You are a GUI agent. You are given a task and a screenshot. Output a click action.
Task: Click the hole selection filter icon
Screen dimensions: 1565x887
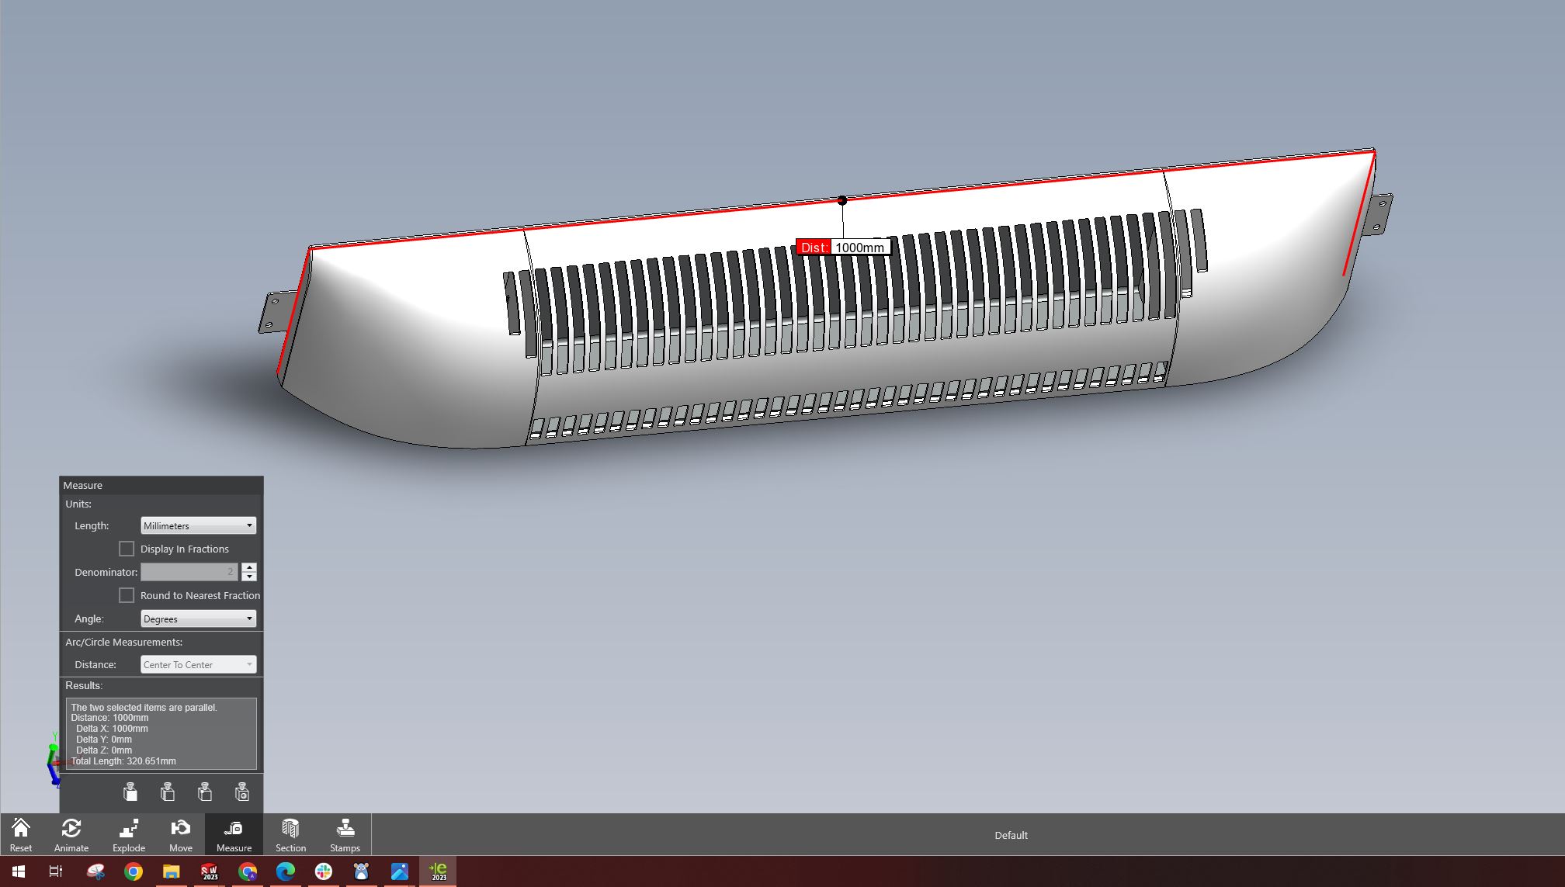pyautogui.click(x=242, y=792)
